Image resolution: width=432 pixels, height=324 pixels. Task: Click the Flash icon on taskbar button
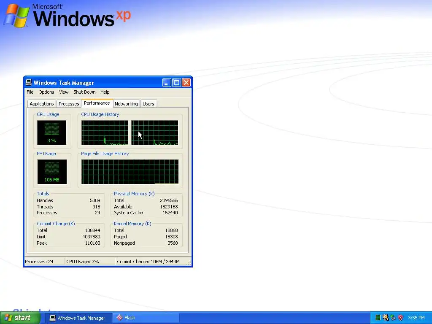[x=119, y=318]
